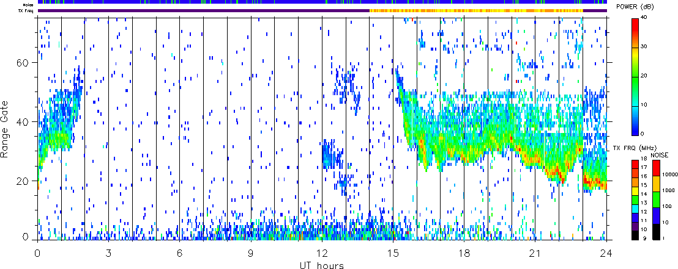Click the UT hours tick label 0
Image resolution: width=678 pixels, height=269 pixels.
click(x=37, y=253)
